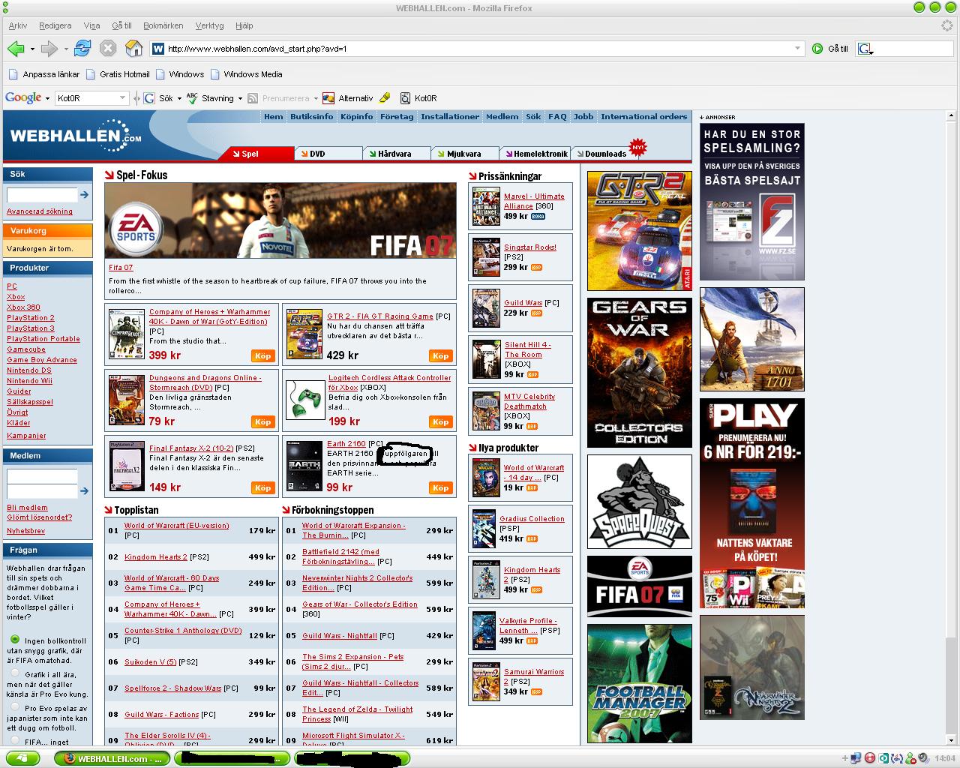960x768 pixels.
Task: Open the back button history dropdown arrow
Action: 32,49
